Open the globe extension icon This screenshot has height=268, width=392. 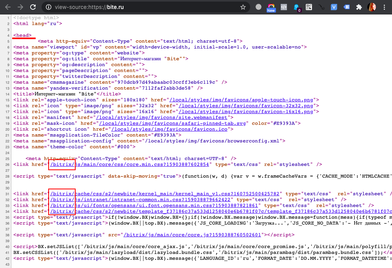258,7
